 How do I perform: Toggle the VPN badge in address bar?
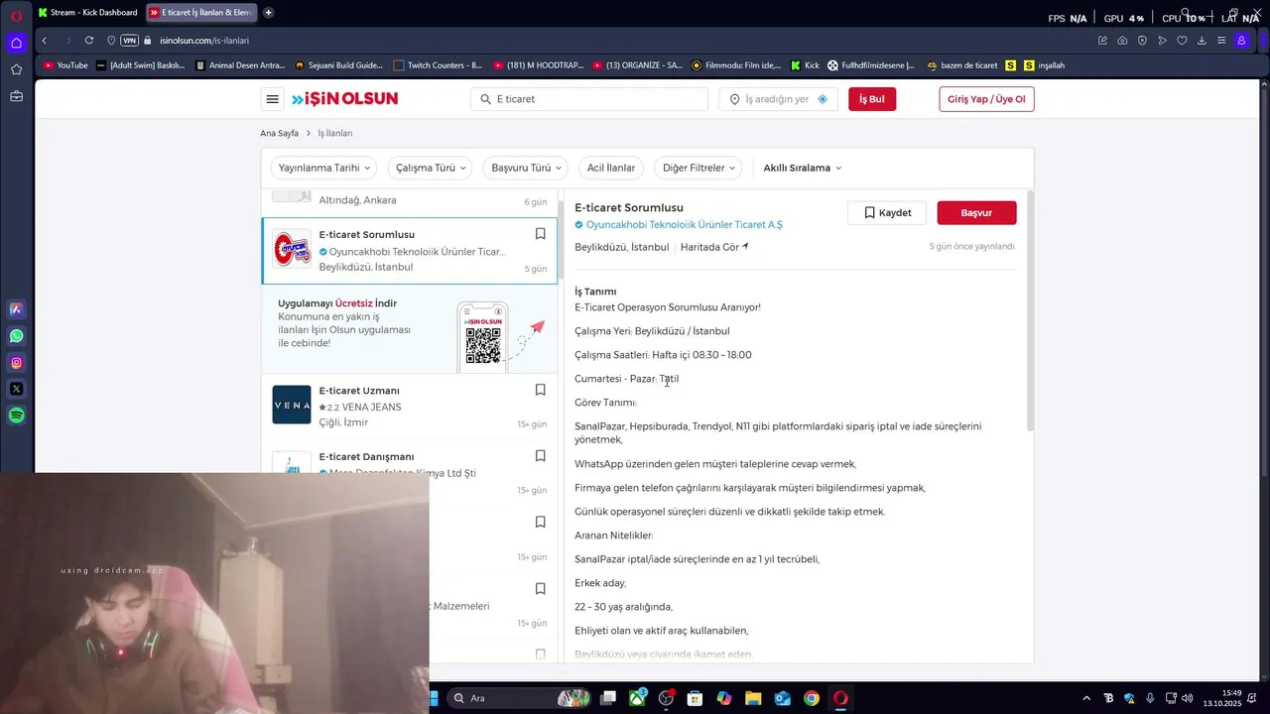click(129, 41)
